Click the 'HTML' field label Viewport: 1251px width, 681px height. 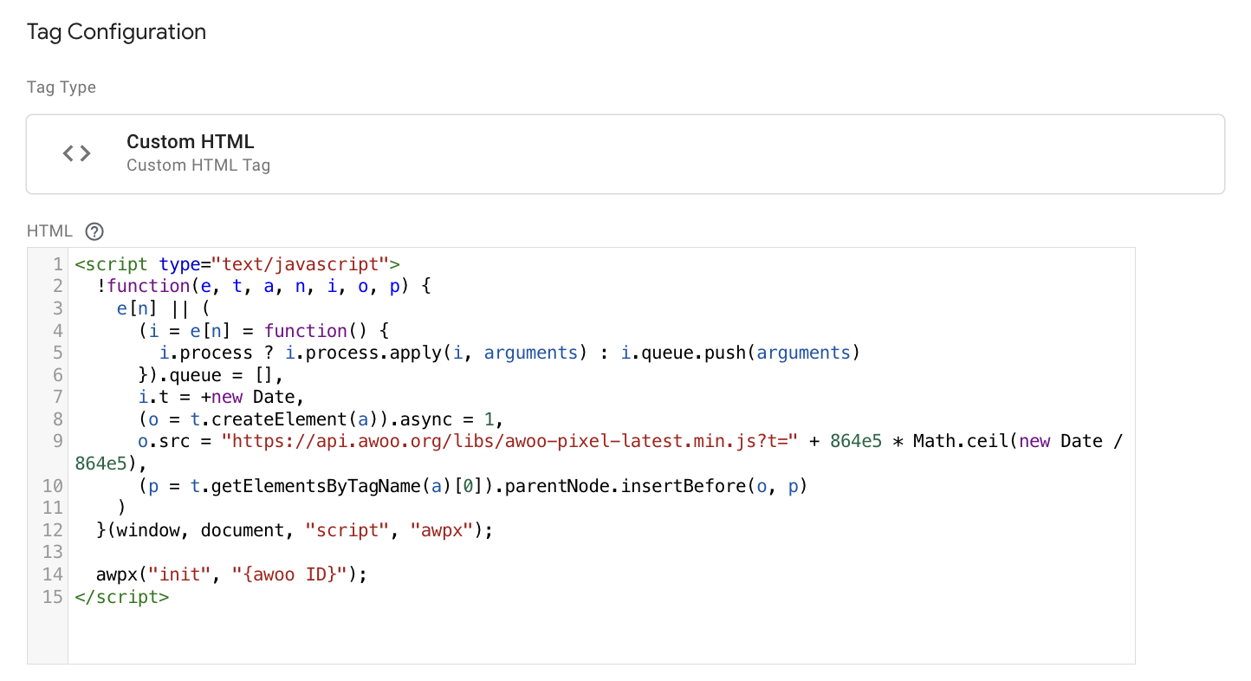[x=50, y=231]
